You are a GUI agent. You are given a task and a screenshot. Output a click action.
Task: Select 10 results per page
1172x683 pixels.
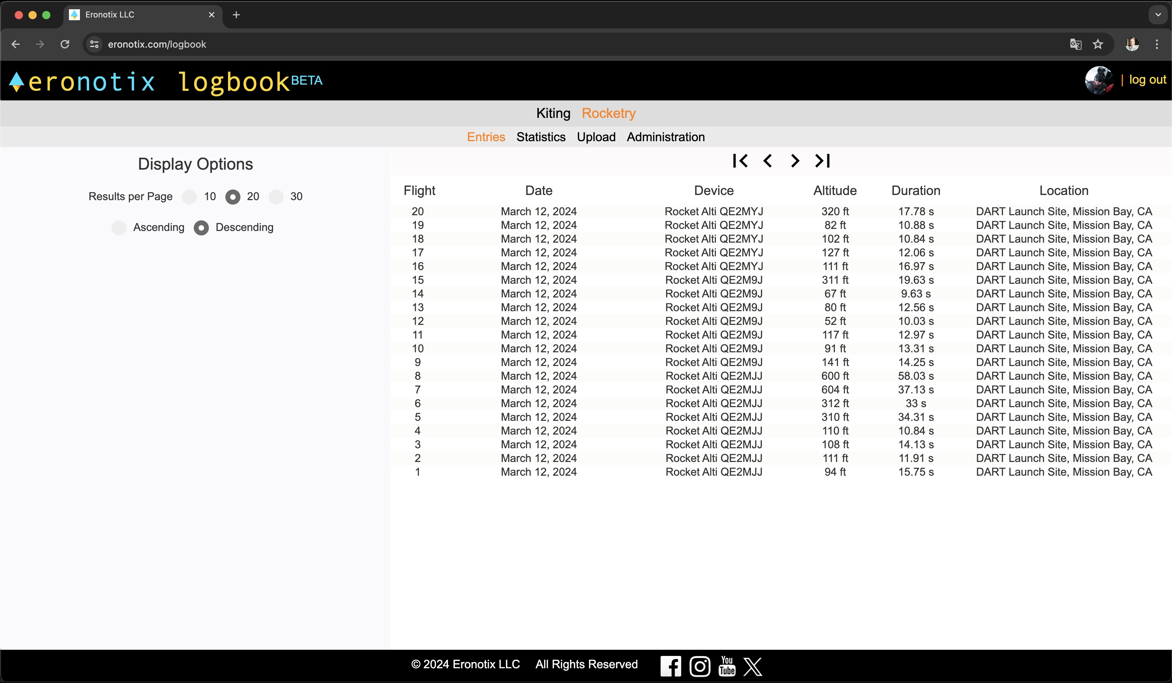pyautogui.click(x=189, y=196)
